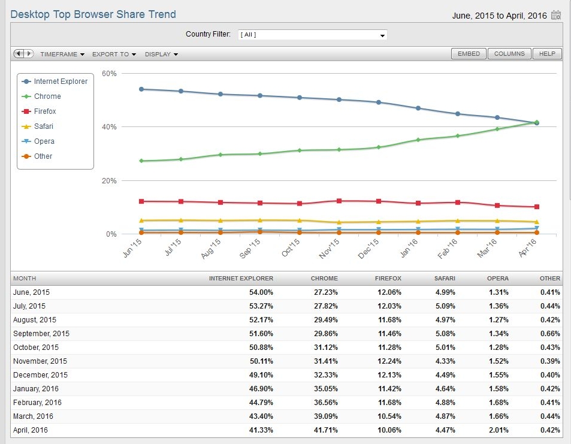Viewport: 571px width, 444px height.
Task: Toggle Internet Explorer series in legend
Action: pyautogui.click(x=55, y=81)
